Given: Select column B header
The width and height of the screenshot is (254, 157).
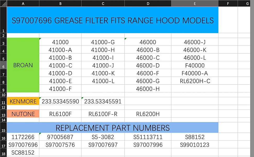Looking at the screenshot, I should (x=60, y=3).
